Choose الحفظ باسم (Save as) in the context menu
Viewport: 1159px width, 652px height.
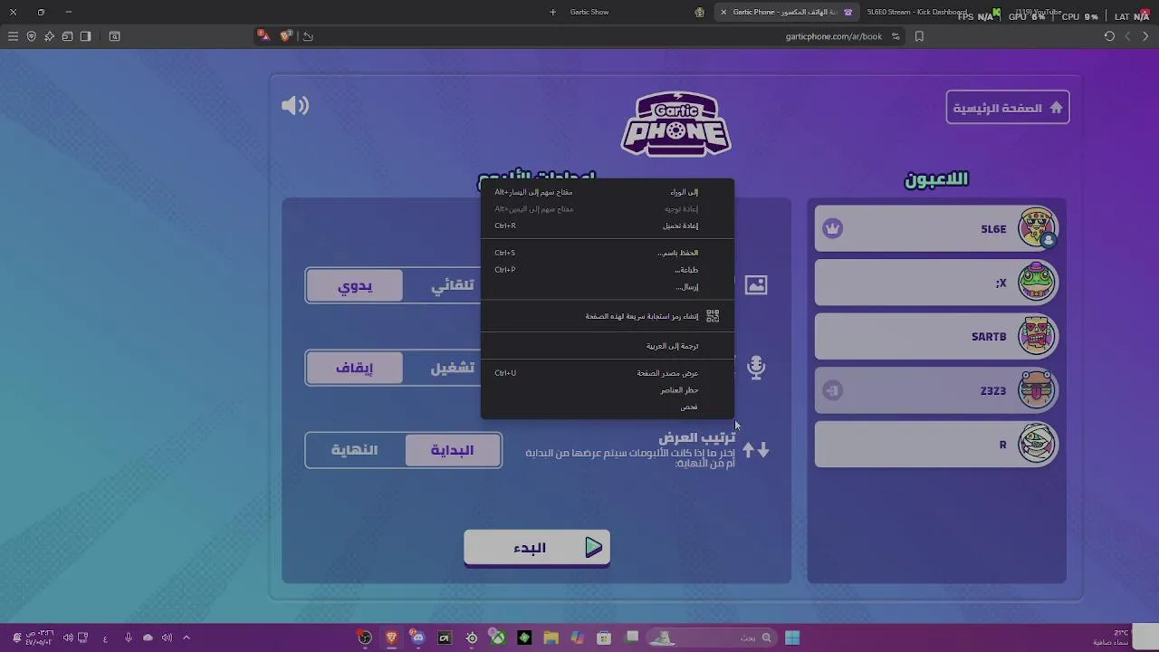pos(607,253)
